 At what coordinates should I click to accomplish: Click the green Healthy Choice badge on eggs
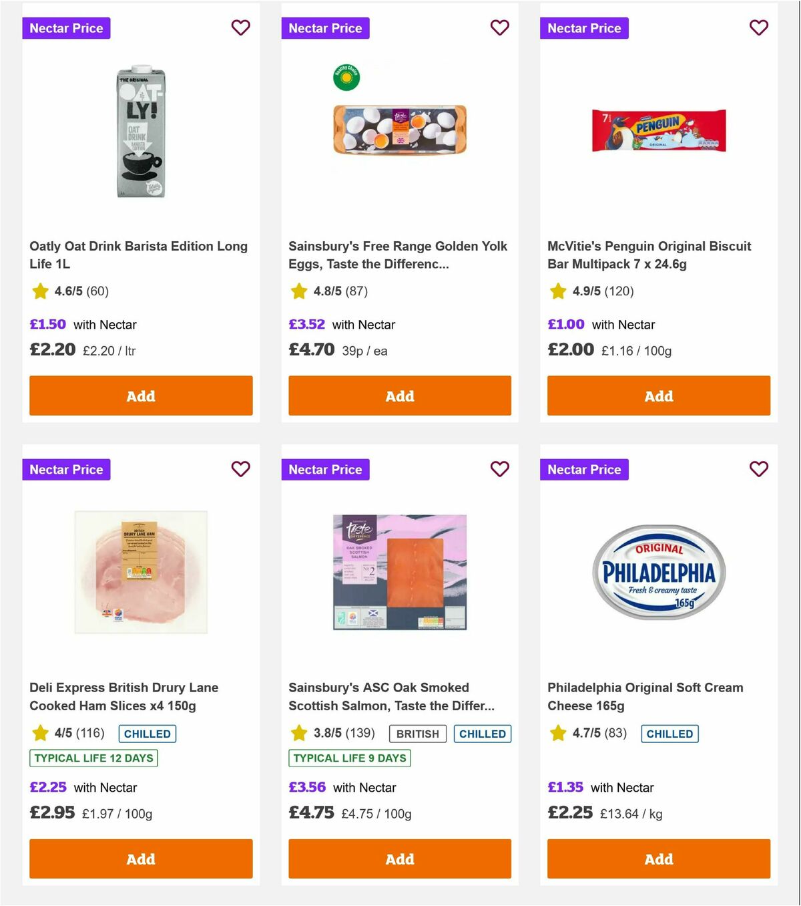pos(347,77)
